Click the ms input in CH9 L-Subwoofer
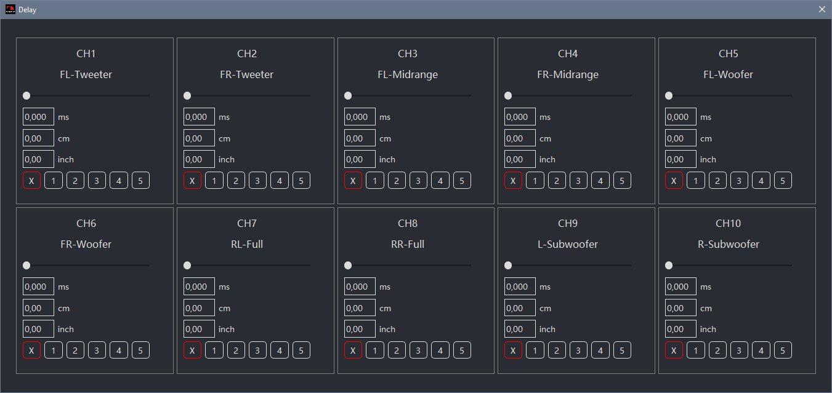This screenshot has width=832, height=393. click(x=520, y=287)
